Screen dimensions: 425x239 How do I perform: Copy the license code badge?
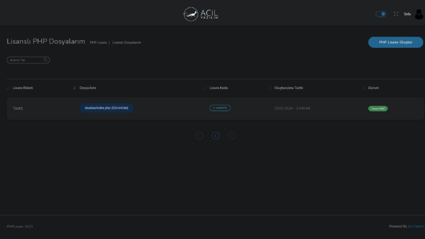(x=220, y=108)
